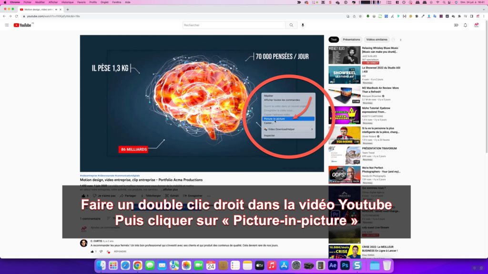Go back with the browser back arrow

[4, 16]
